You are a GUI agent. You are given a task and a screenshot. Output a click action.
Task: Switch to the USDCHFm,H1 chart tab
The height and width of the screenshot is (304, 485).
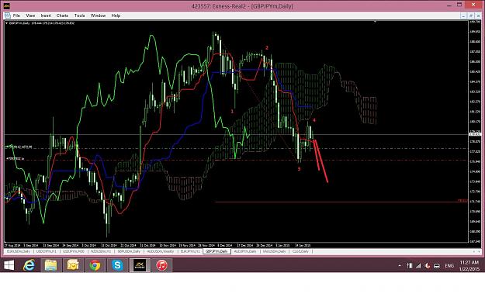[47, 251]
